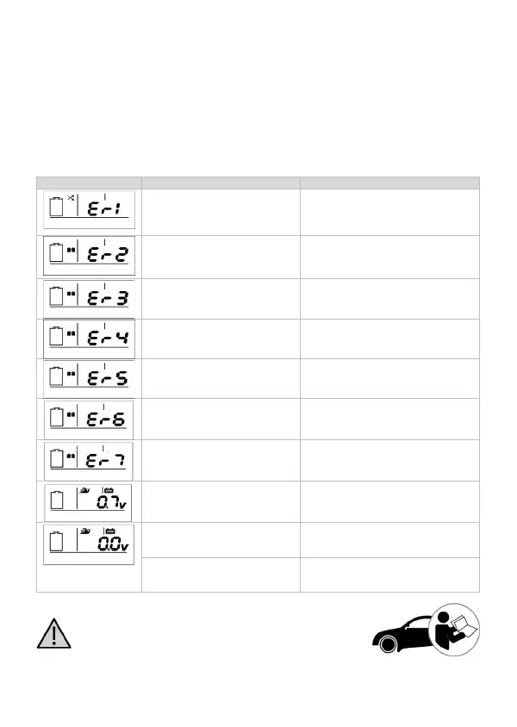Image resolution: width=517 pixels, height=727 pixels.
Task: Click the 0.0v voltage reading
Action: tap(114, 544)
